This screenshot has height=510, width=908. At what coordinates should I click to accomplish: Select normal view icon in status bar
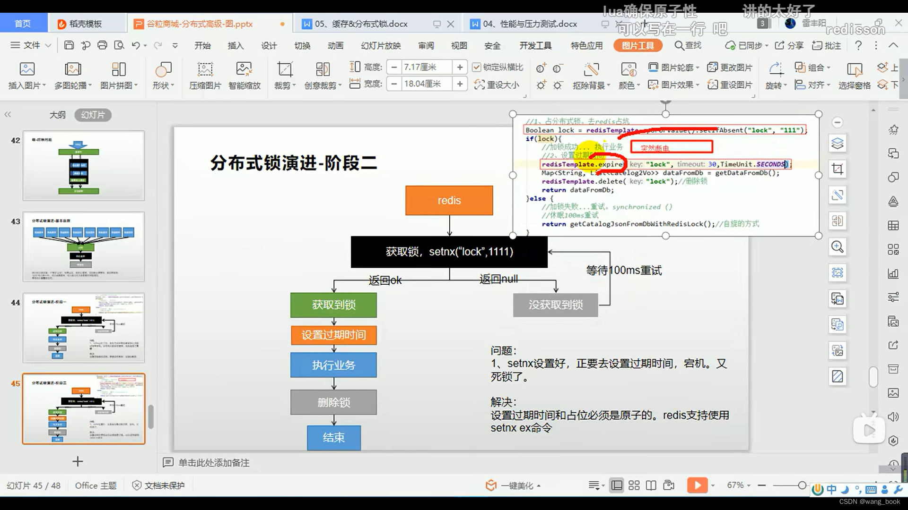click(617, 485)
